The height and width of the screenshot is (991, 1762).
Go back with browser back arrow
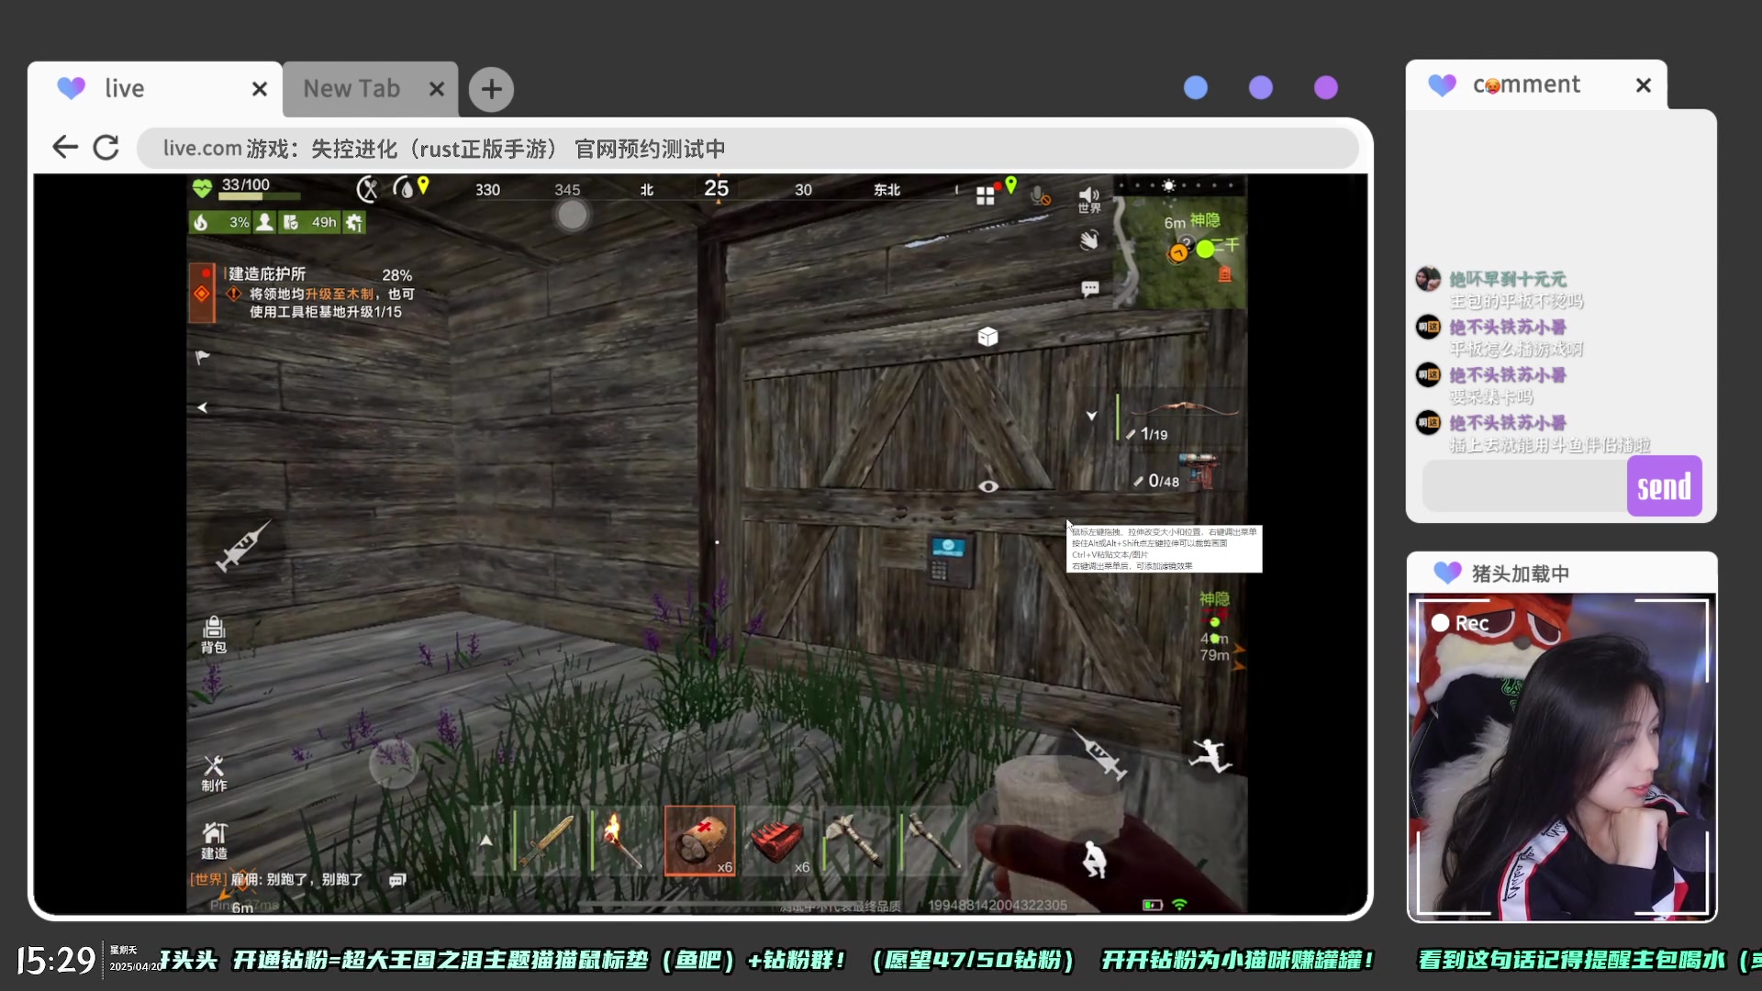click(x=65, y=147)
